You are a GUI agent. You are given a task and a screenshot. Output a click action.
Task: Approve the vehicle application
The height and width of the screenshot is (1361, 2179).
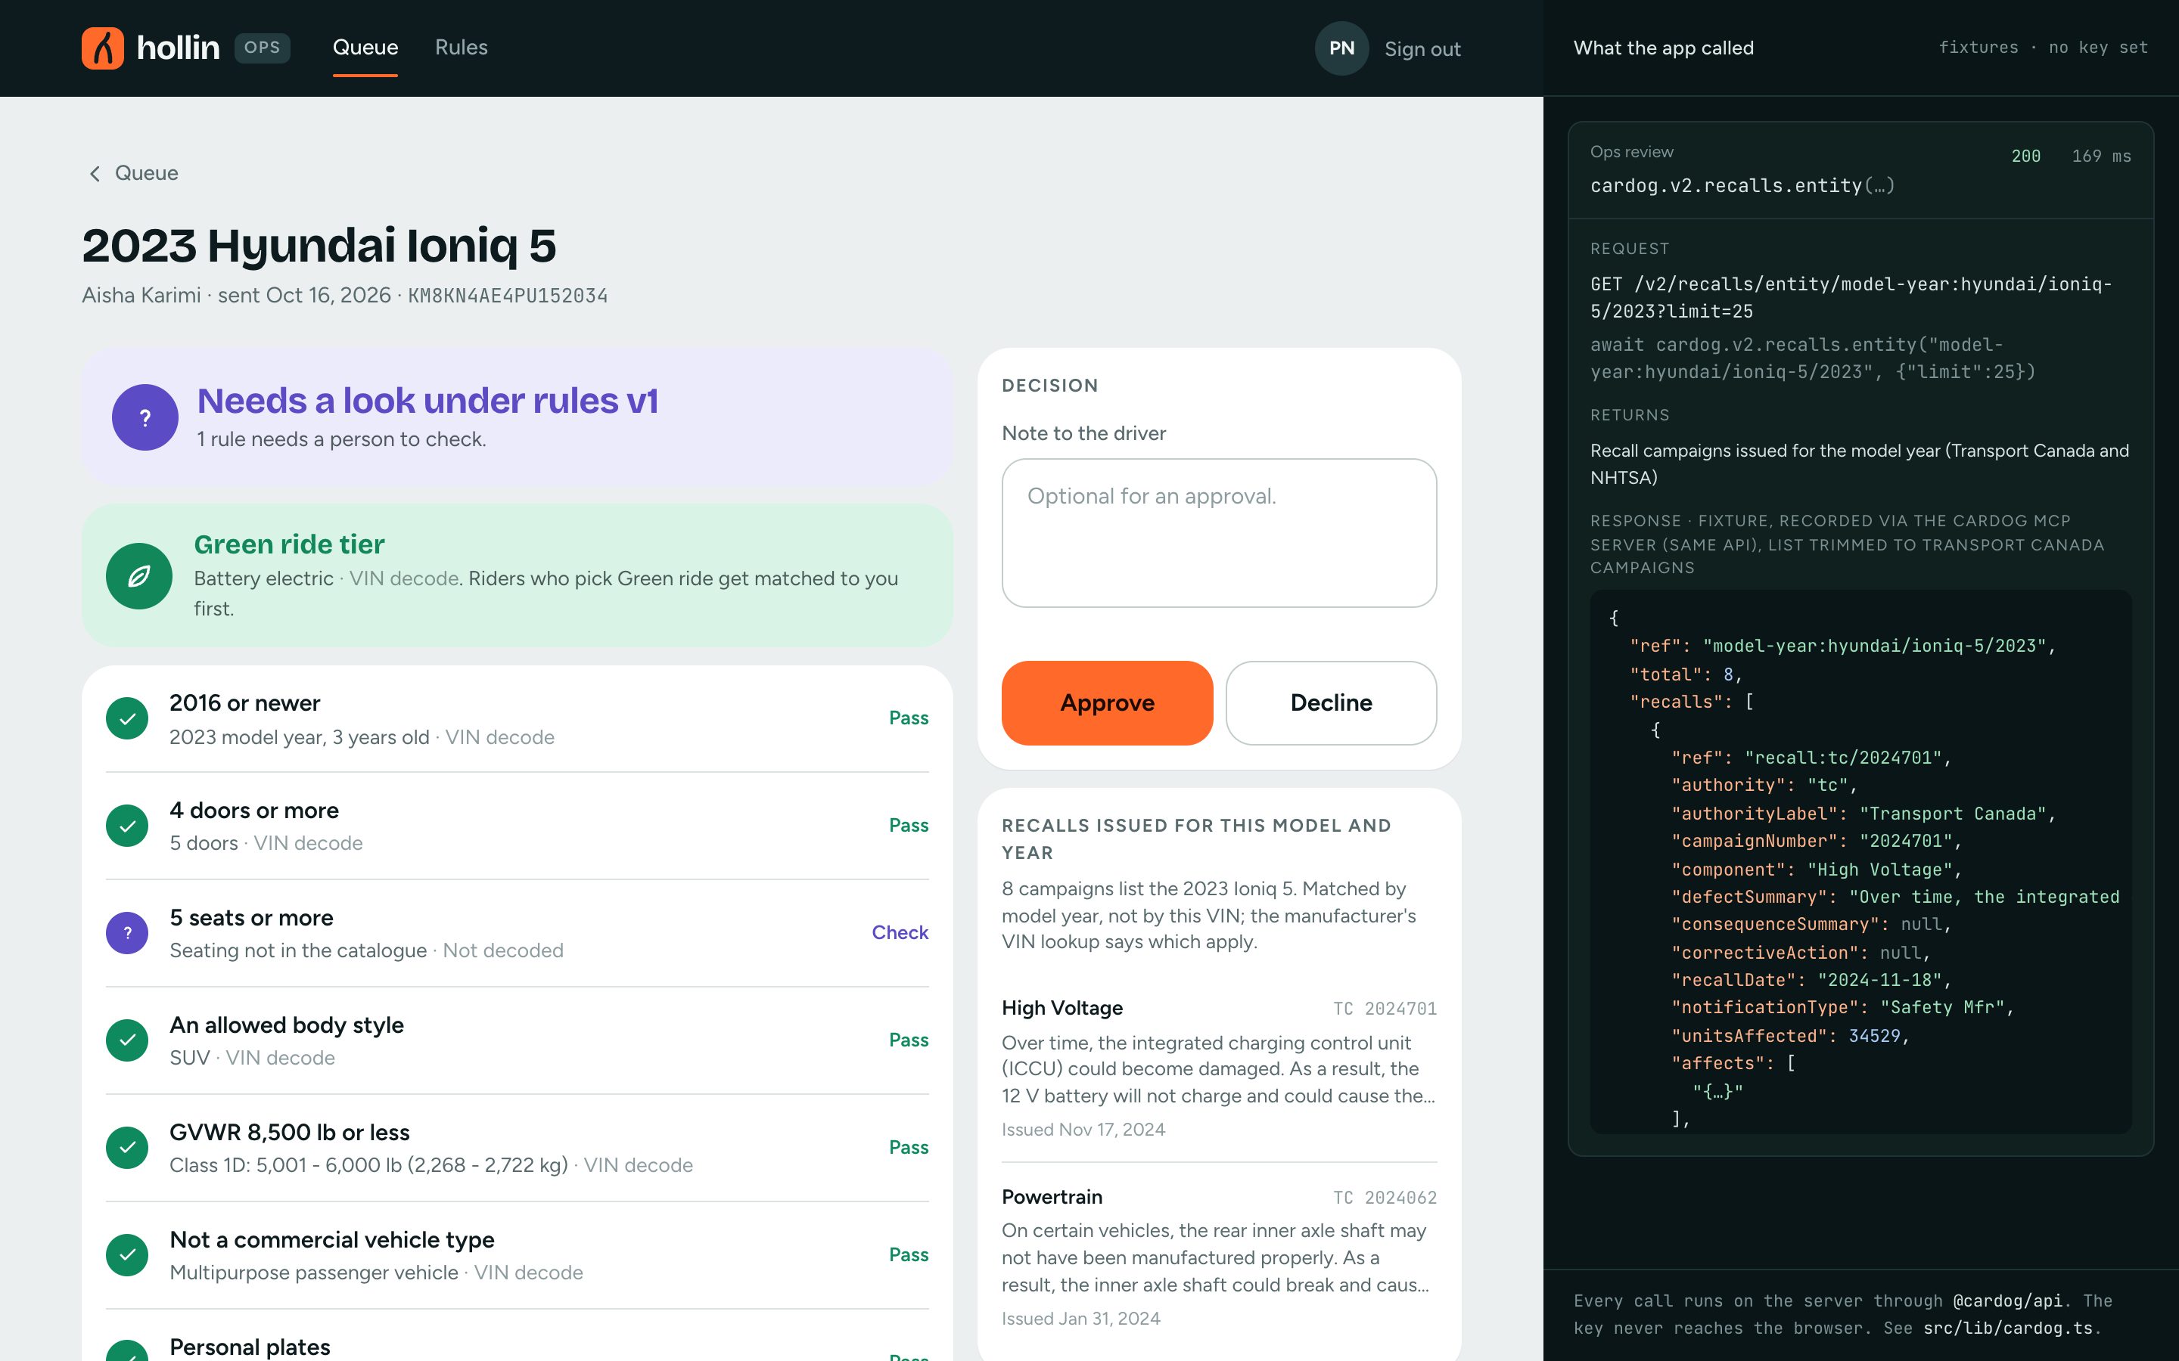click(1107, 703)
